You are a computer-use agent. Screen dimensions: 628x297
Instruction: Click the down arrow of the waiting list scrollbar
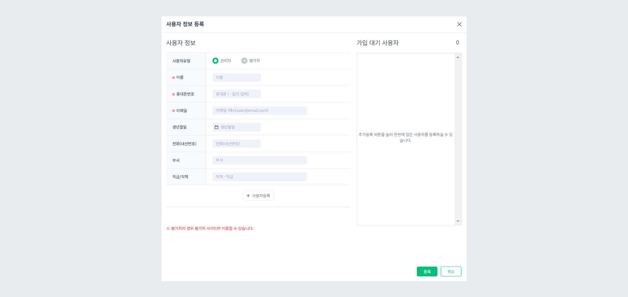[x=458, y=221]
